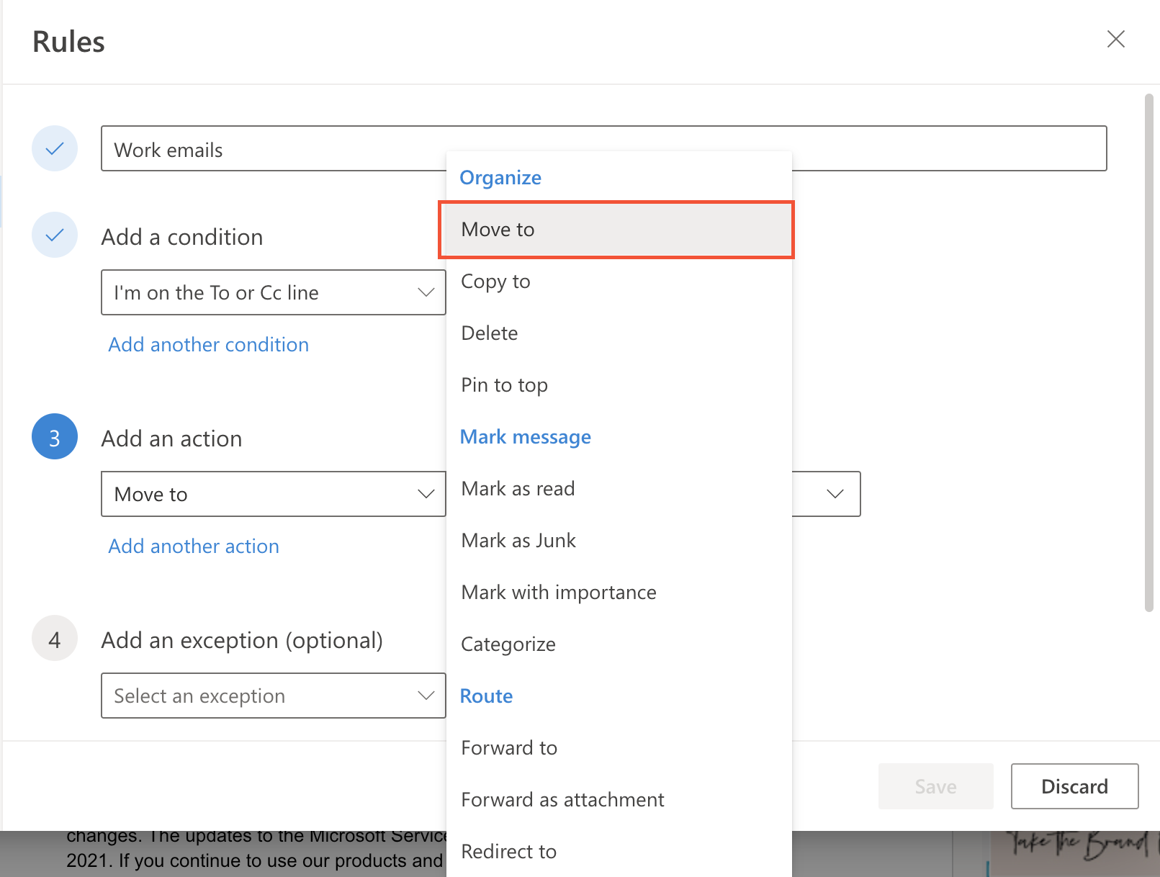The height and width of the screenshot is (877, 1160).
Task: Click the step 1 completed checkmark circle
Action: pos(55,148)
